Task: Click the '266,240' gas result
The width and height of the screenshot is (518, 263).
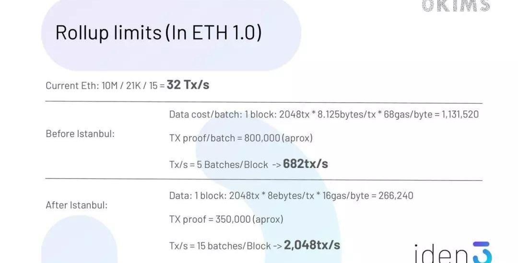Action: pyautogui.click(x=396, y=196)
